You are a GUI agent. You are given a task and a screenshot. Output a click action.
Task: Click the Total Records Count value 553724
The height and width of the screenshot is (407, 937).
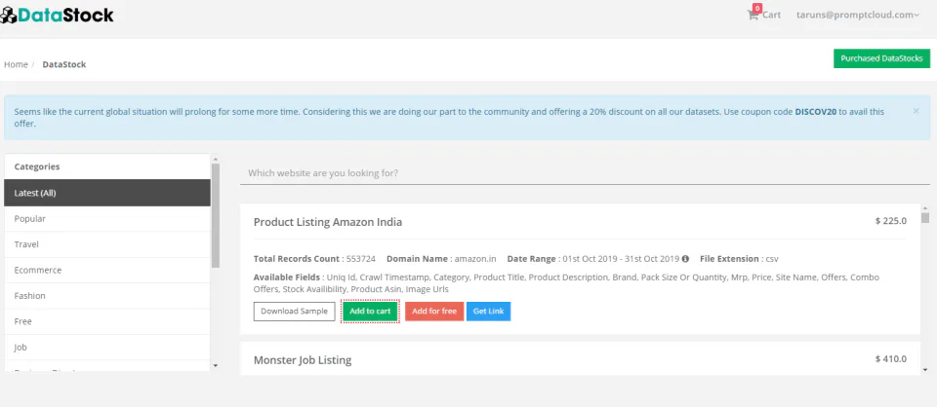[x=361, y=259]
